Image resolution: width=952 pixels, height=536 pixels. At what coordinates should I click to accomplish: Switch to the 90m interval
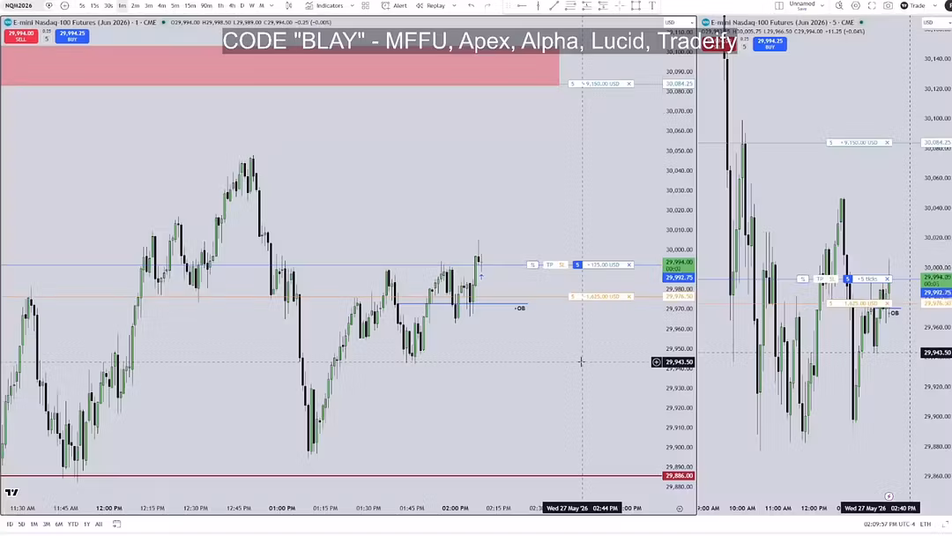[206, 5]
